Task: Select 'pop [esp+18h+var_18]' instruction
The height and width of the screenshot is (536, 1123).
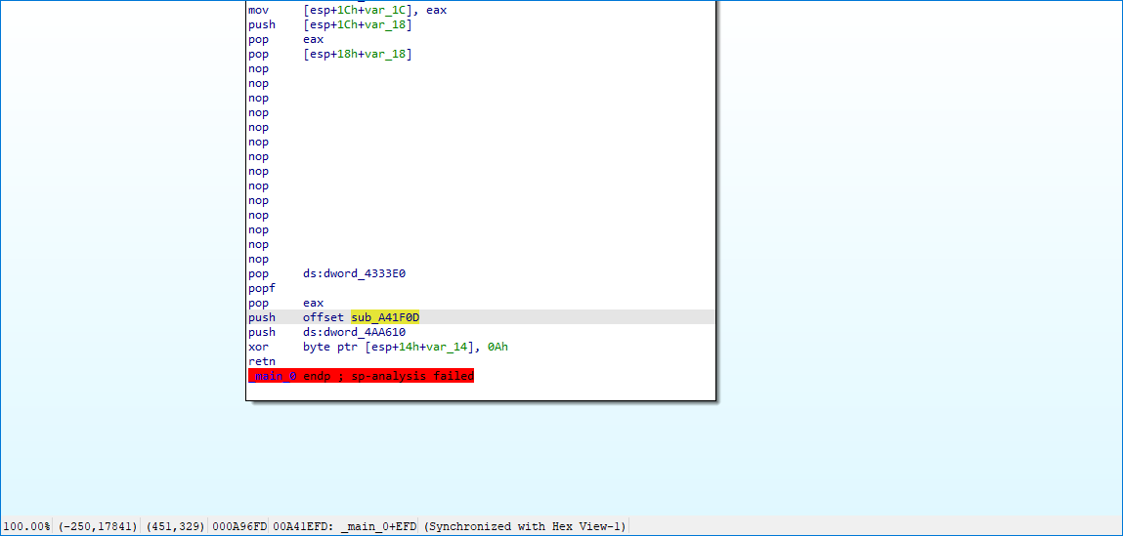Action: [x=330, y=55]
